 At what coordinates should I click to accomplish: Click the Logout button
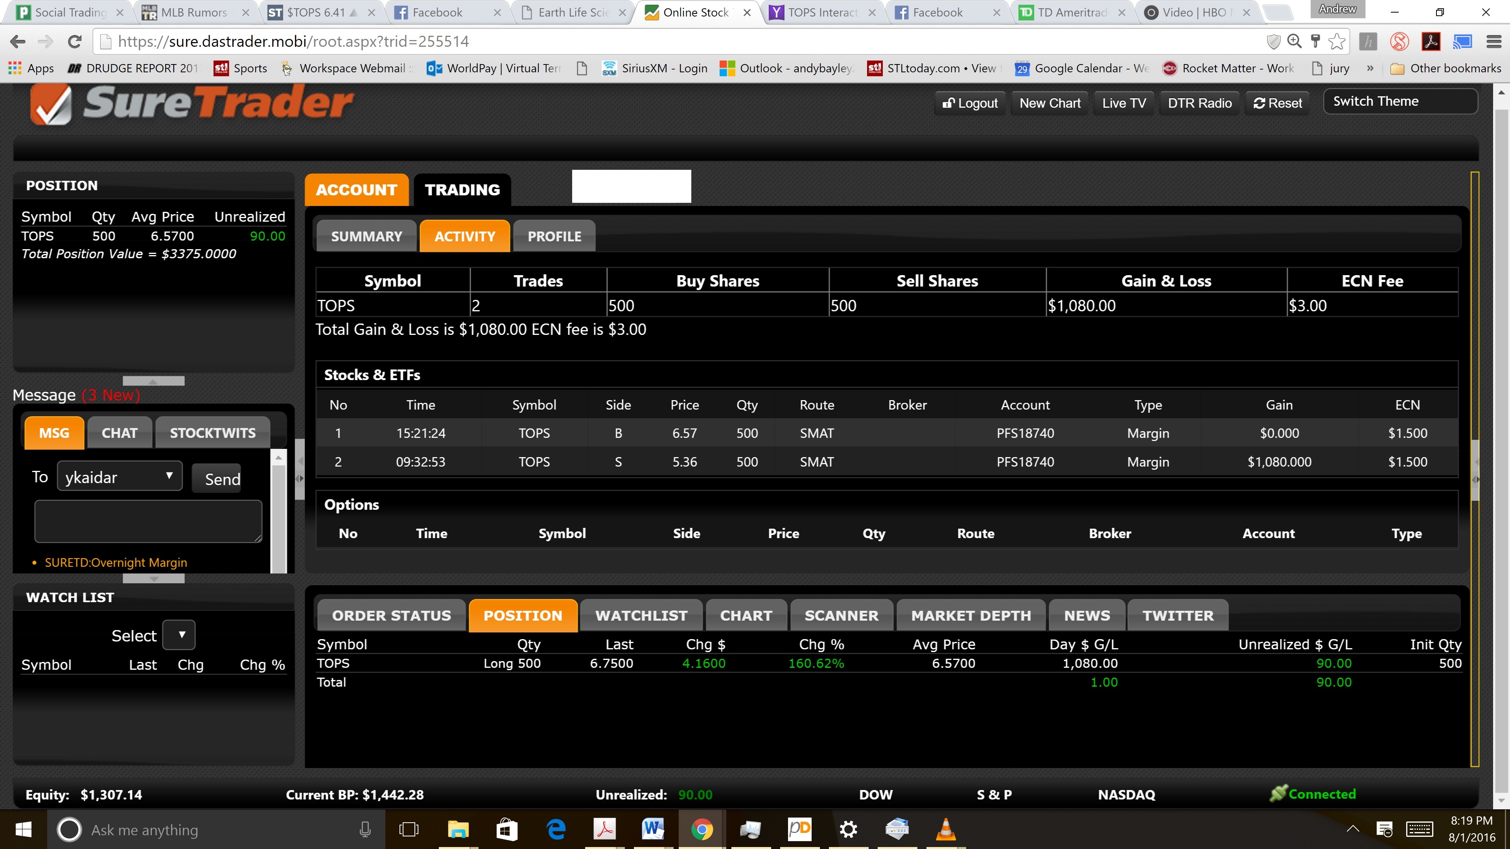pyautogui.click(x=970, y=103)
